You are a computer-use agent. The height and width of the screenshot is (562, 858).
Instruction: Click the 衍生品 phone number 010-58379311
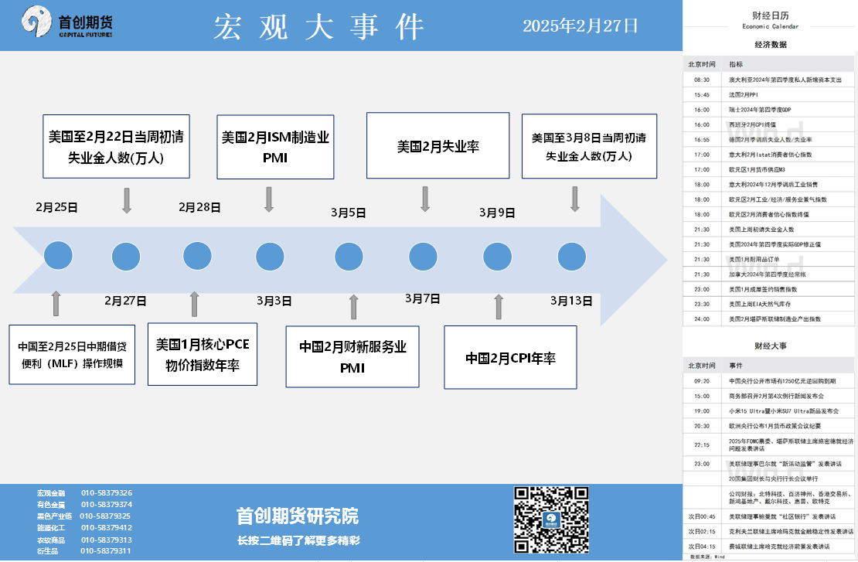[x=106, y=551]
